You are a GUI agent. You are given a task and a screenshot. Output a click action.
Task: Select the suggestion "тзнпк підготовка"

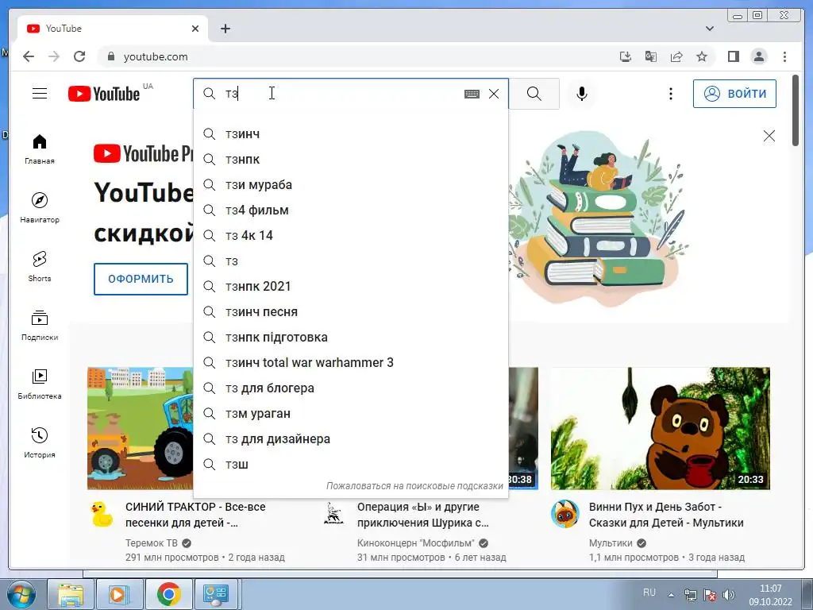[x=350, y=337]
